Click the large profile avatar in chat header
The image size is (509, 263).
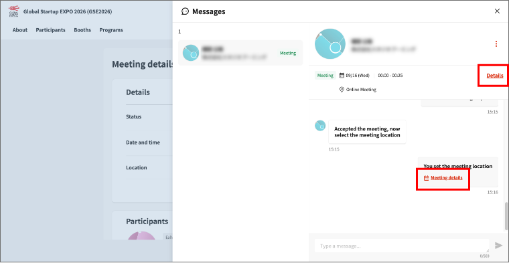pos(330,43)
